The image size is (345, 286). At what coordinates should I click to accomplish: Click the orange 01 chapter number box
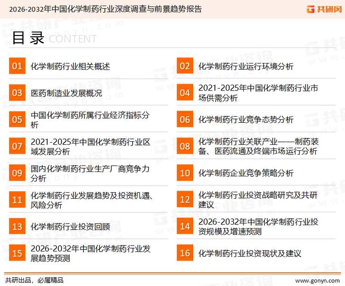point(17,66)
